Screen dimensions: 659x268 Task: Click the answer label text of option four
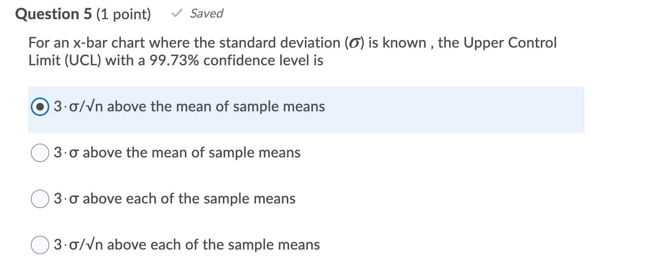187,245
